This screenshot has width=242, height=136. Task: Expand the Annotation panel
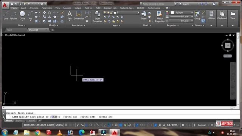click(x=78, y=25)
